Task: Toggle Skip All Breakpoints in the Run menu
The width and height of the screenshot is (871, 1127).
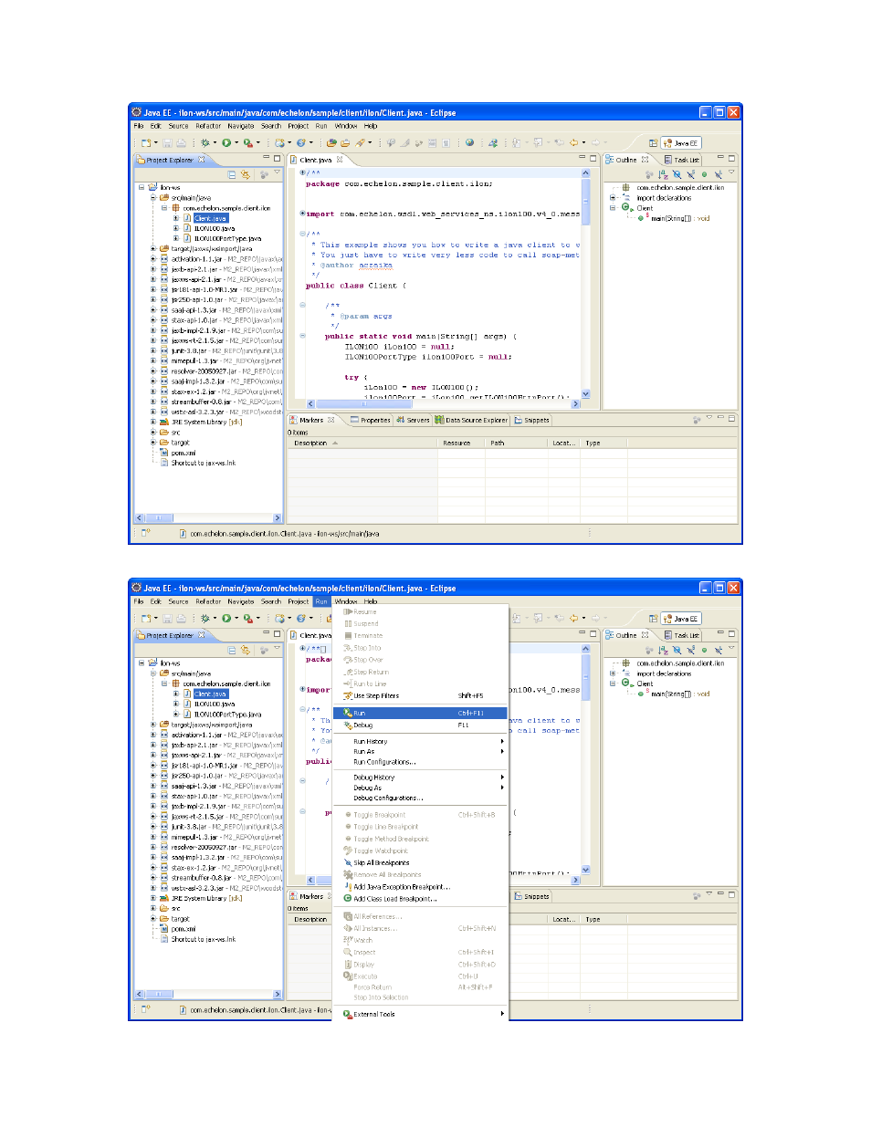Action: click(x=421, y=862)
